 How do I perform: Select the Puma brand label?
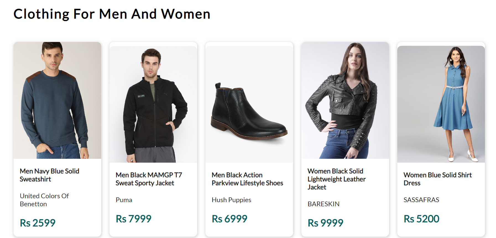click(124, 200)
